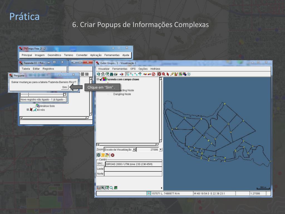The height and width of the screenshot is (214, 285).
Task: Open the HotKeys menu
Action: (155, 69)
